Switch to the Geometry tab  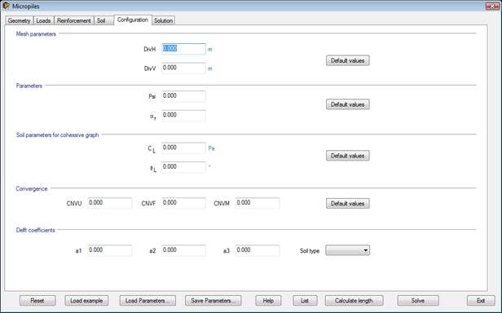[20, 20]
